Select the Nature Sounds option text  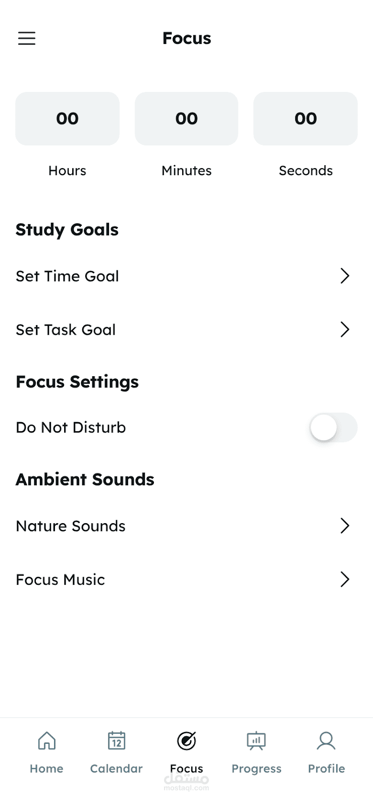pos(71,526)
